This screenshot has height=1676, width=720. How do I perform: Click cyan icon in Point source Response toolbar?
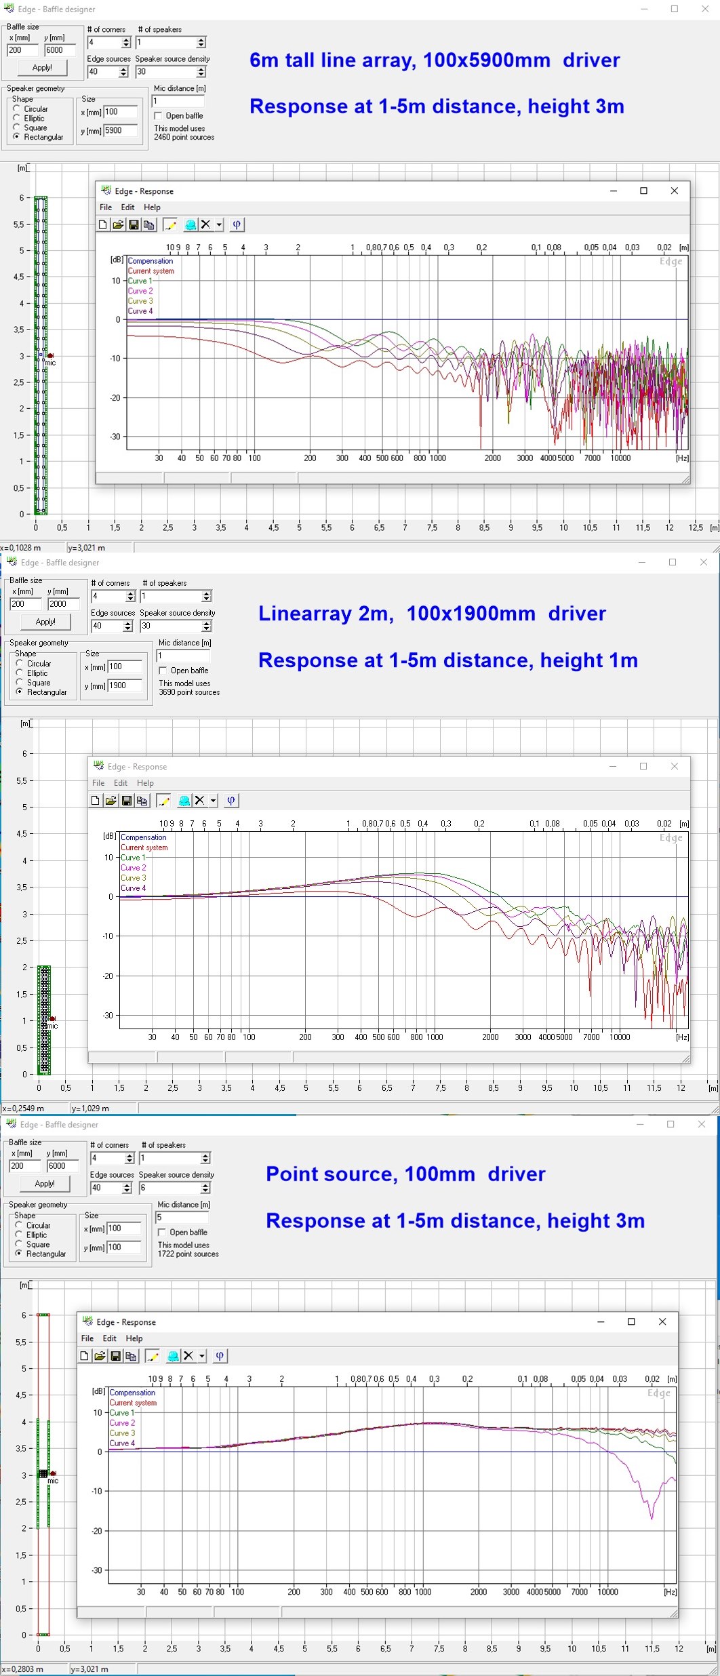(x=173, y=1355)
